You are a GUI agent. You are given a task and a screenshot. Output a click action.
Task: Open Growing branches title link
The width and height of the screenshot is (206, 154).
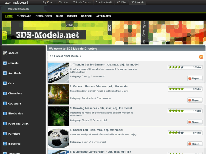tap(101, 108)
